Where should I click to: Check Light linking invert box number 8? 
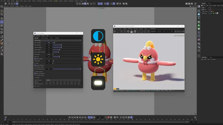click(78, 84)
